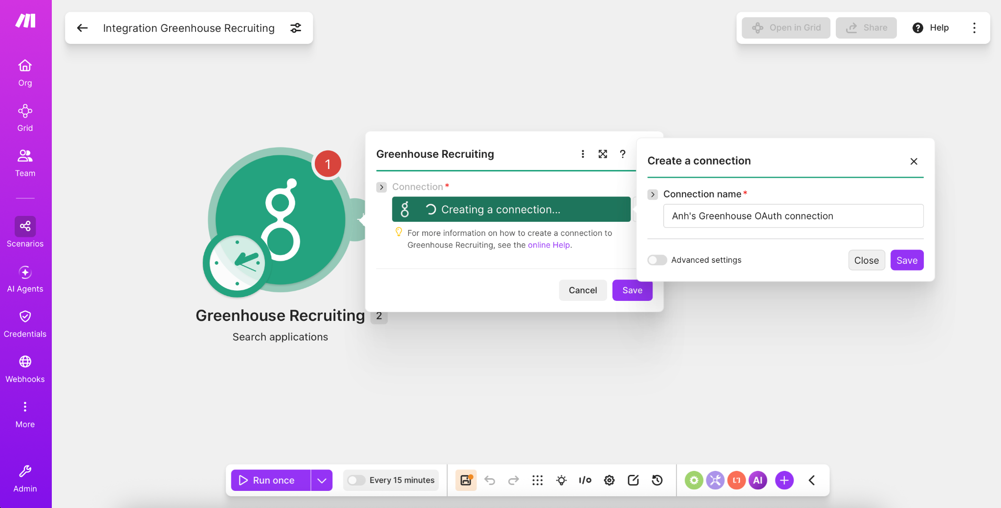The height and width of the screenshot is (508, 1001).
Task: Click the Creating a connection button
Action: pos(511,210)
